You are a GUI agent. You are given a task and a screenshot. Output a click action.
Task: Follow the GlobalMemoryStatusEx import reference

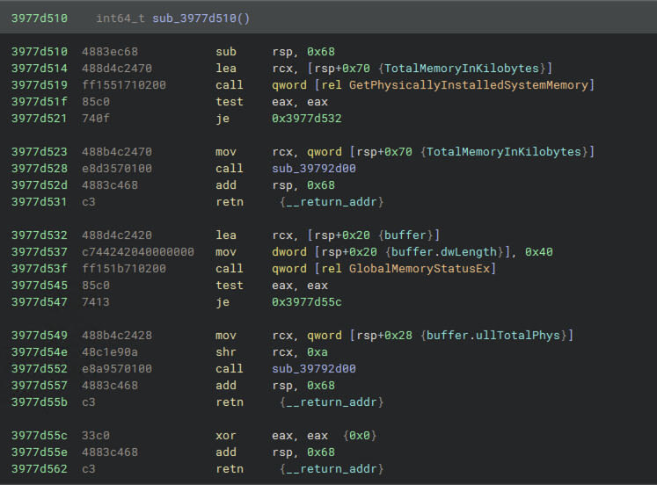coord(419,268)
